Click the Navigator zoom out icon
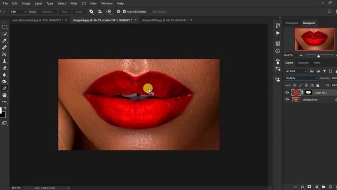The width and height of the screenshot is (337, 190). point(301,55)
